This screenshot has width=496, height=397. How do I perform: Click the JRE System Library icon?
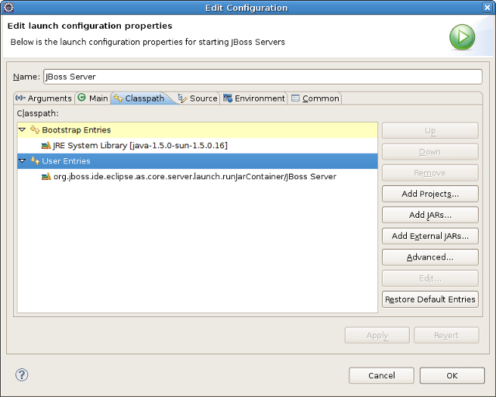point(46,146)
